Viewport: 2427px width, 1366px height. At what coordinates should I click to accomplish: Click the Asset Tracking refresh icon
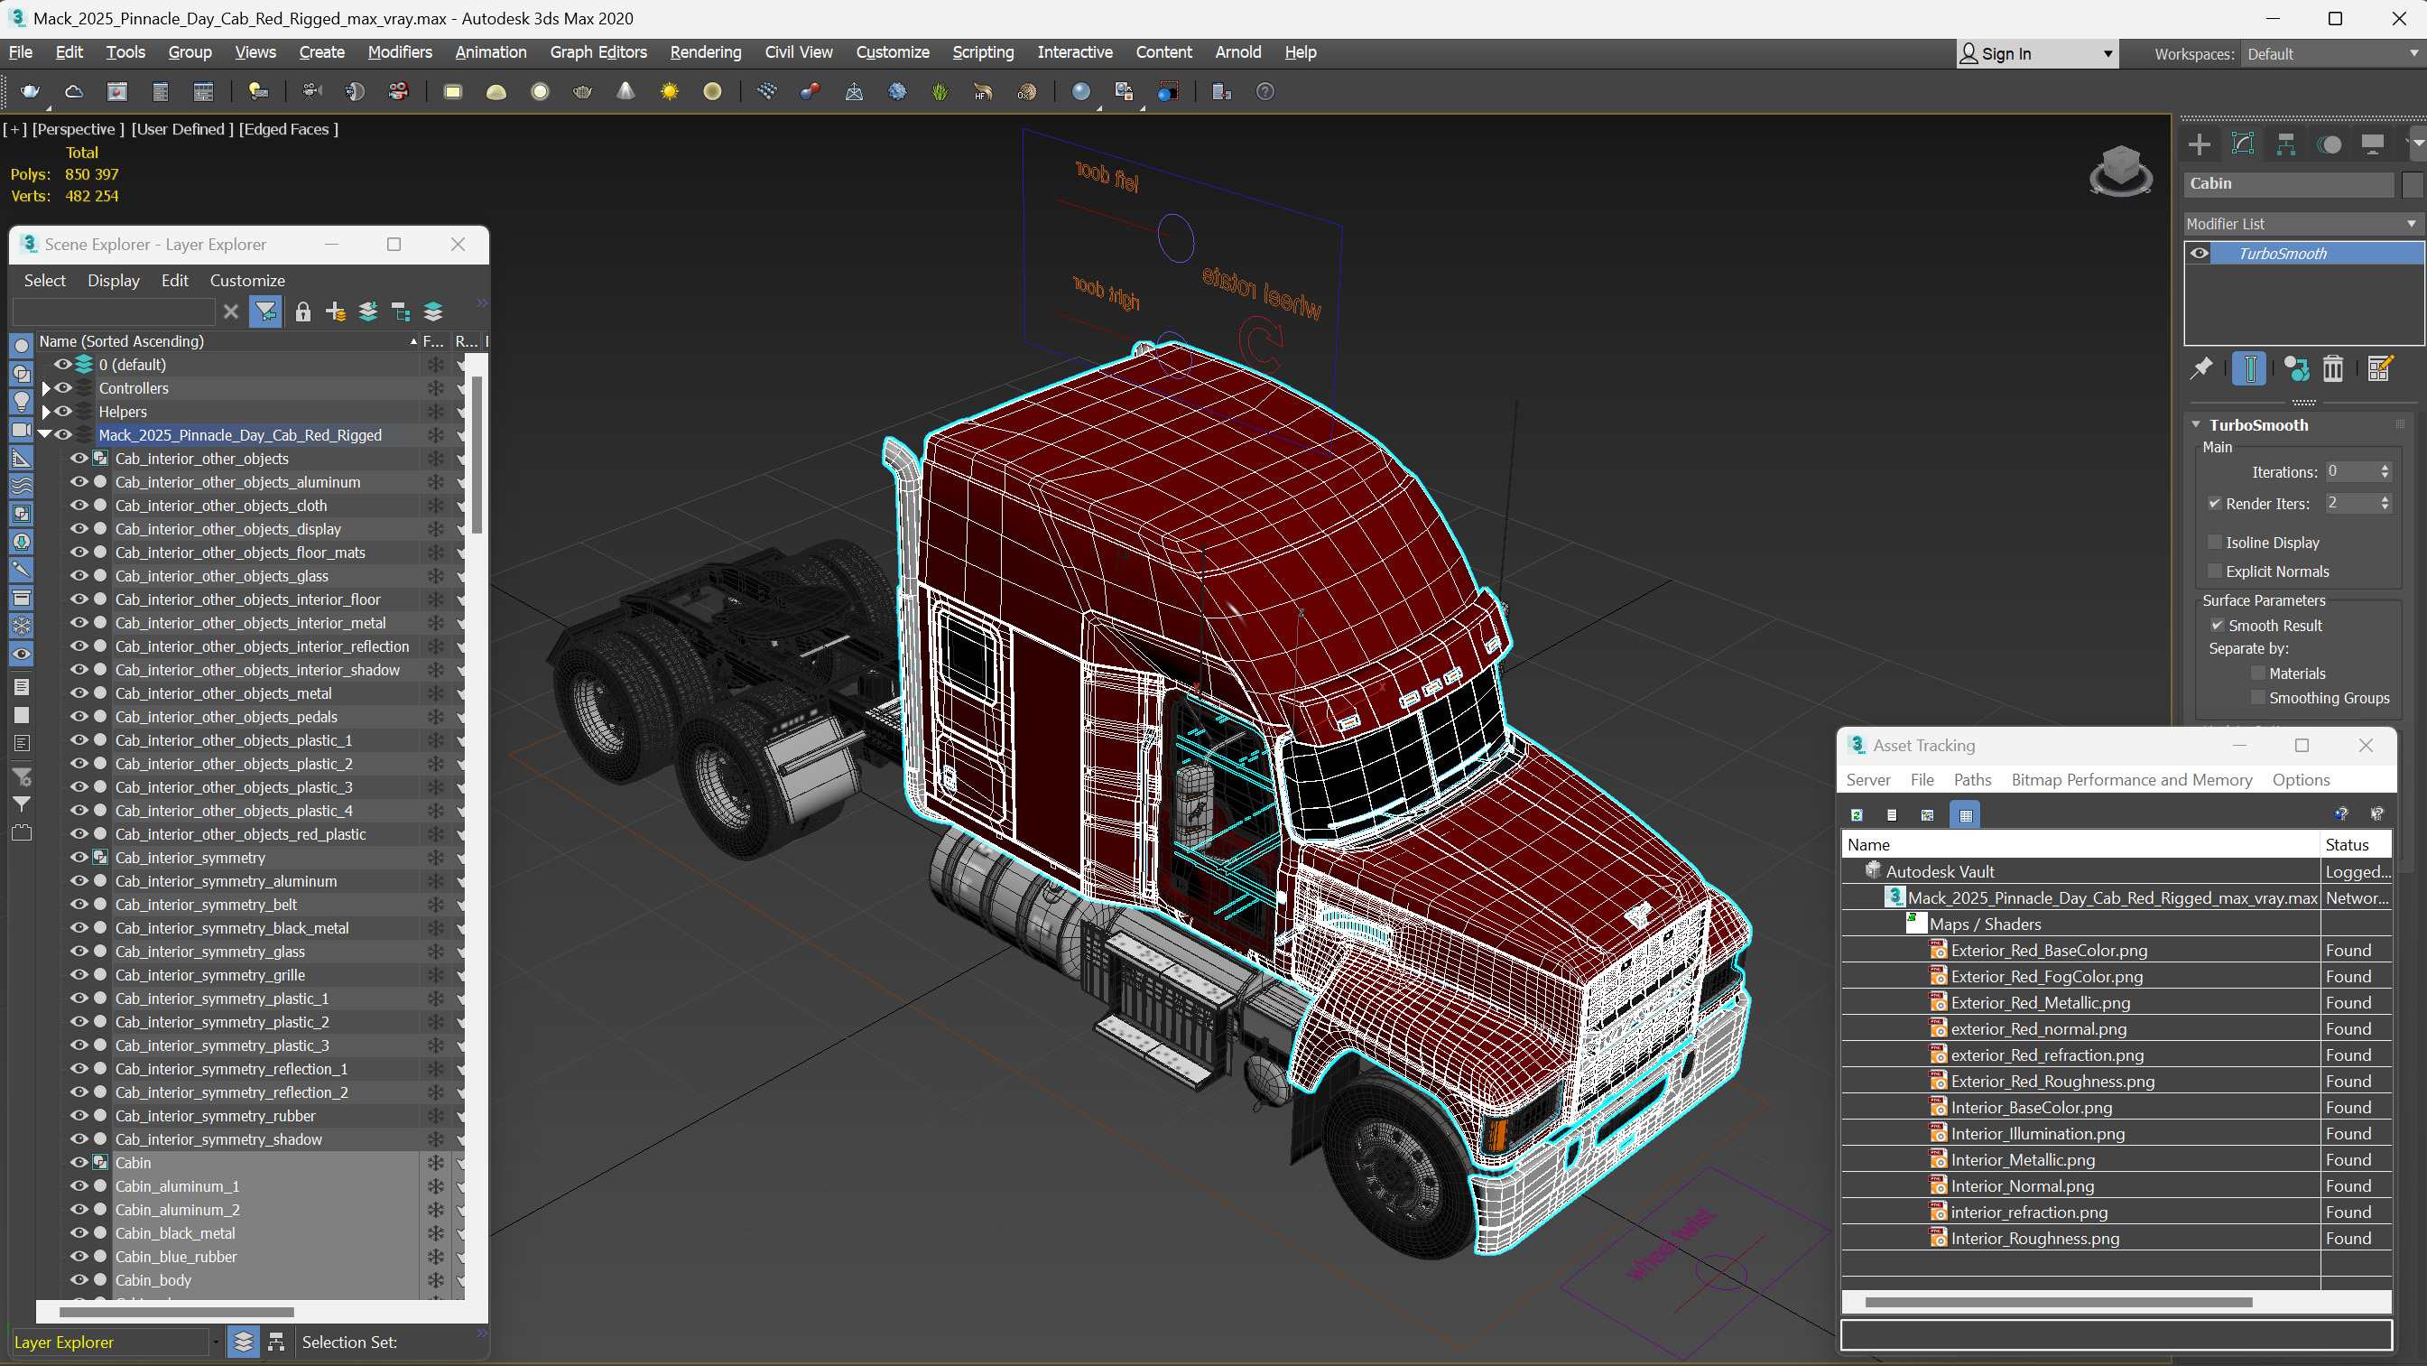pyautogui.click(x=1857, y=814)
